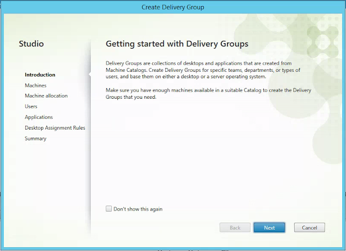Jump to the Applications step
This screenshot has height=251, width=346.
(38, 117)
